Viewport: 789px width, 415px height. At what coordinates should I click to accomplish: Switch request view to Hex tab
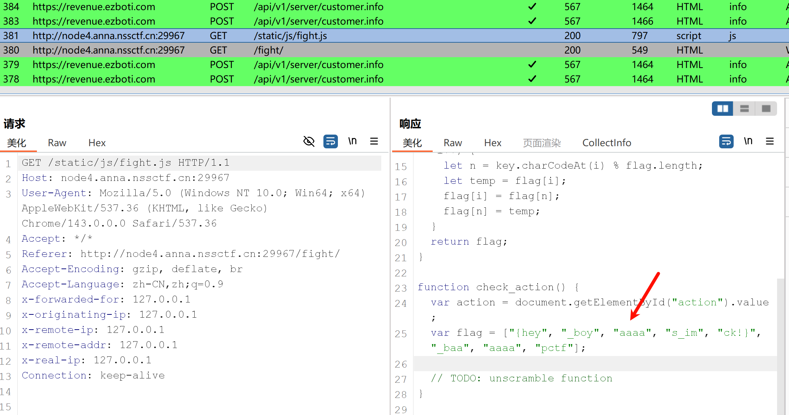click(x=97, y=143)
